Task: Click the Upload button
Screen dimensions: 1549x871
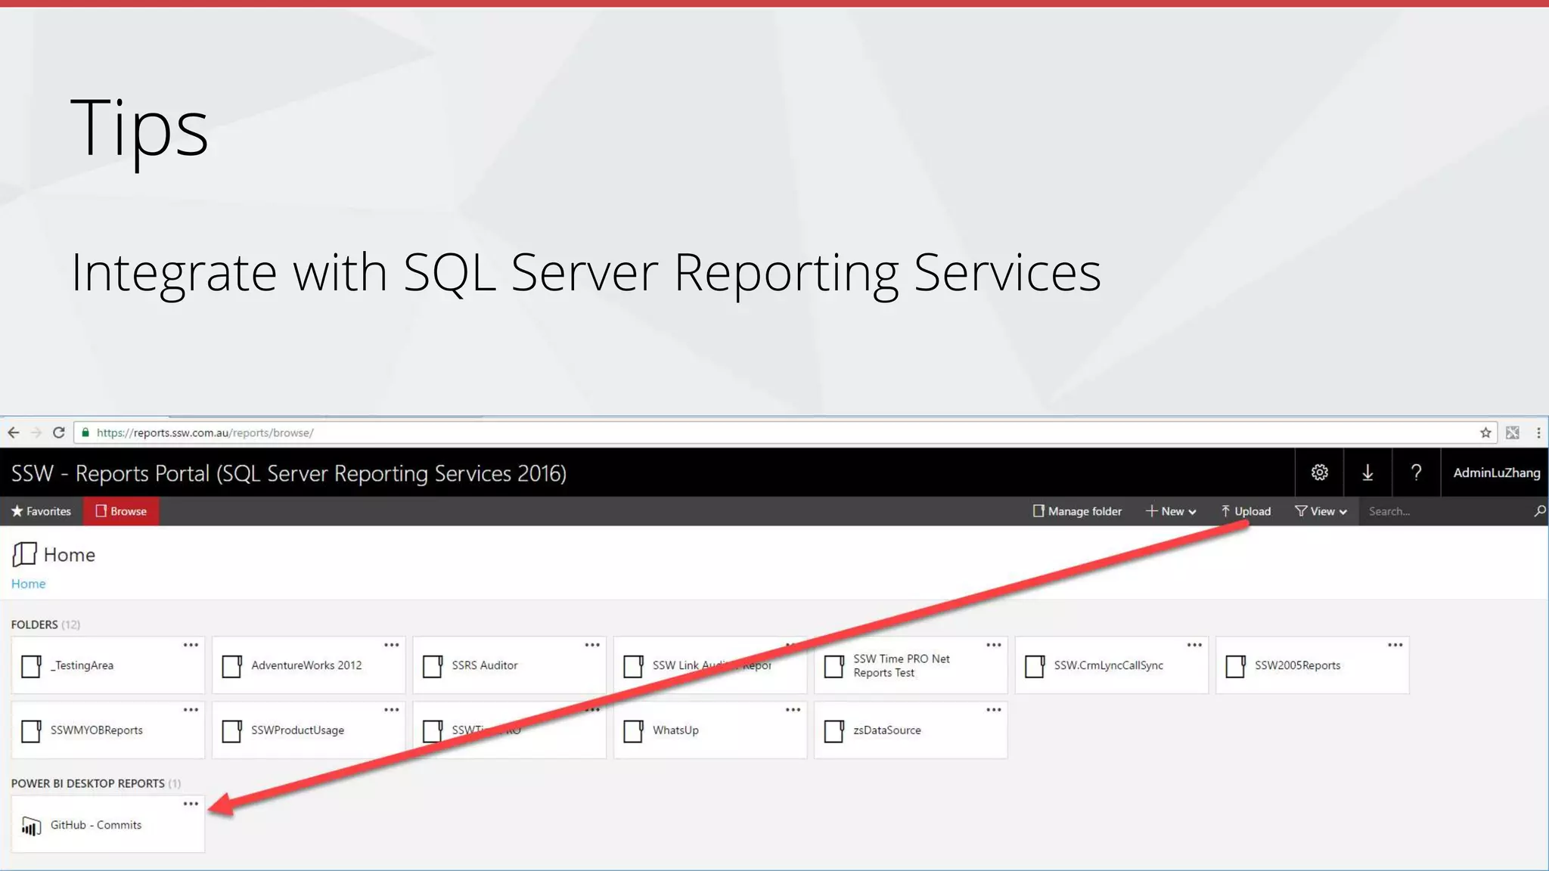Action: (x=1246, y=511)
